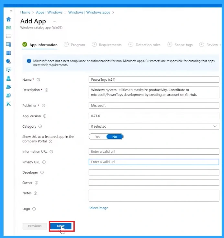Set featured app toggle to Yes
224x238 pixels.
98,137
